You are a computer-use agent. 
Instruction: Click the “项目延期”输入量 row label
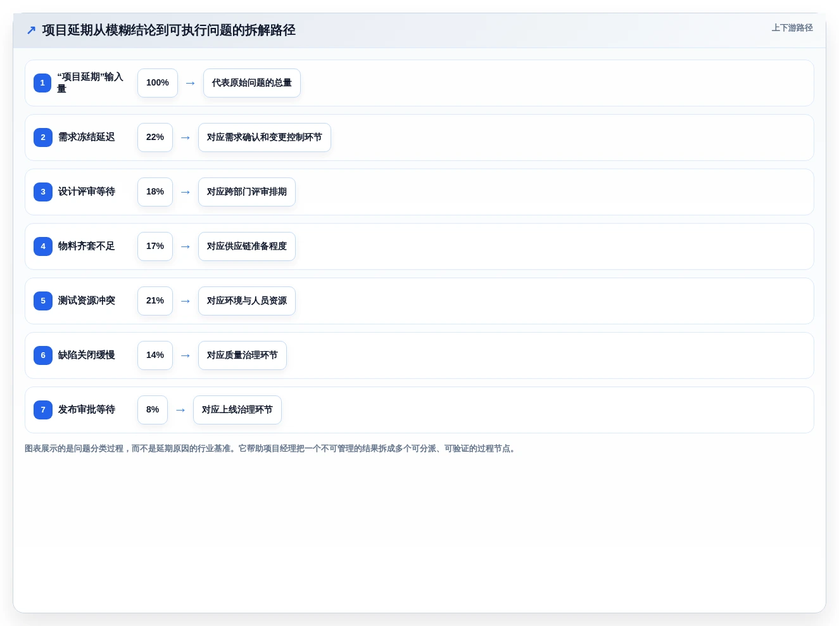(91, 83)
